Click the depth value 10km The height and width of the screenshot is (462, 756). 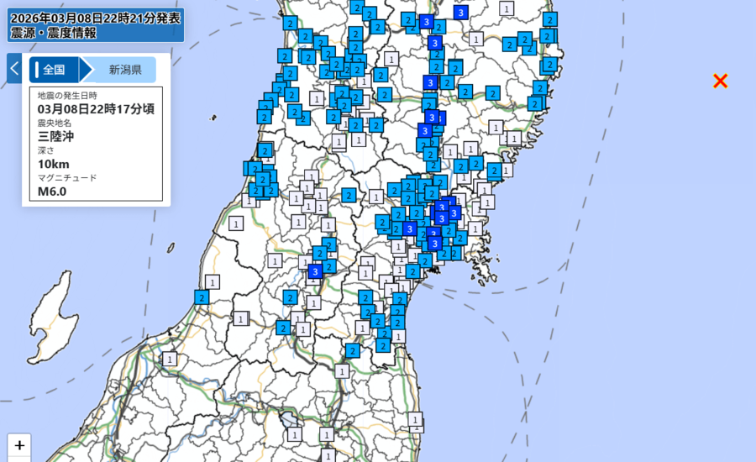[53, 164]
